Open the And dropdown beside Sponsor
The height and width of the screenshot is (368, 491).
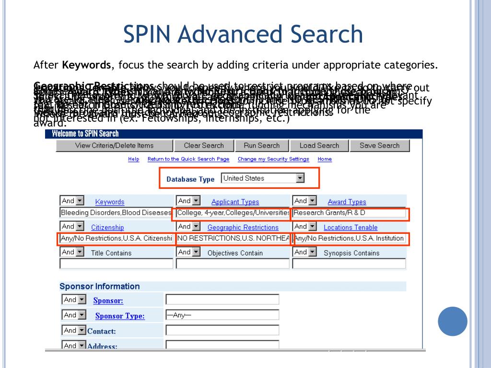[74, 299]
